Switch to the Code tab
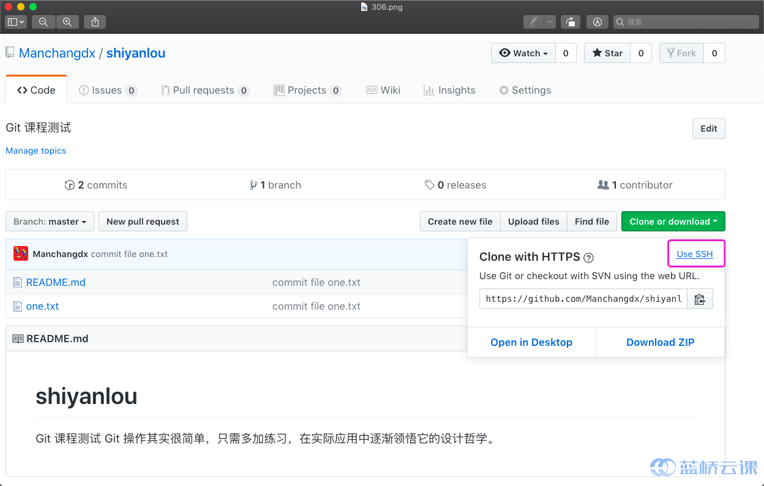 pos(36,90)
